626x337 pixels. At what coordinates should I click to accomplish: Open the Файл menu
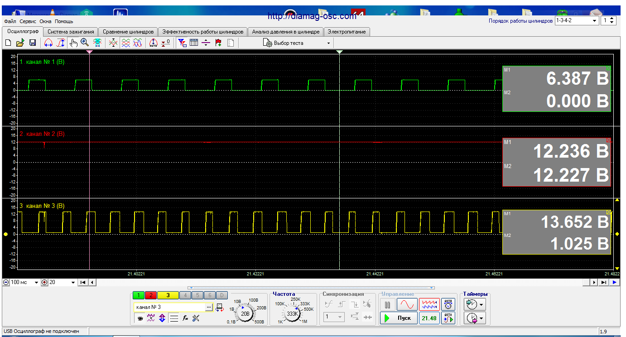tap(10, 21)
